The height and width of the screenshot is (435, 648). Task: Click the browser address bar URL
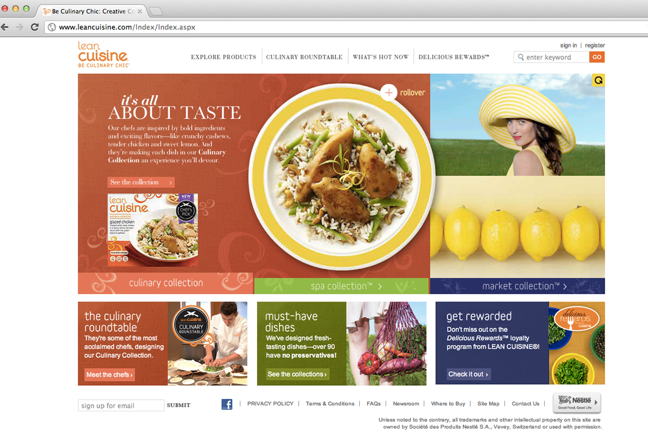(x=127, y=27)
